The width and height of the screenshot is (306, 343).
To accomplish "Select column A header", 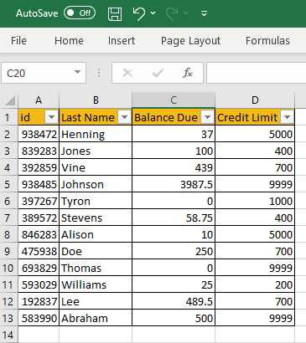I will [x=39, y=100].
